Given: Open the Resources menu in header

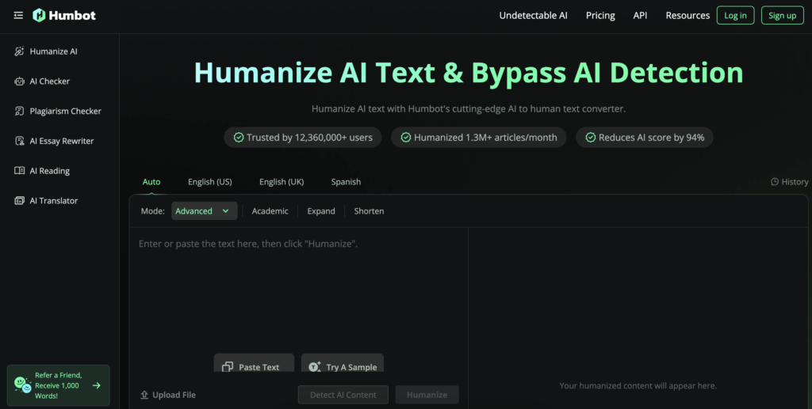Looking at the screenshot, I should 688,16.
